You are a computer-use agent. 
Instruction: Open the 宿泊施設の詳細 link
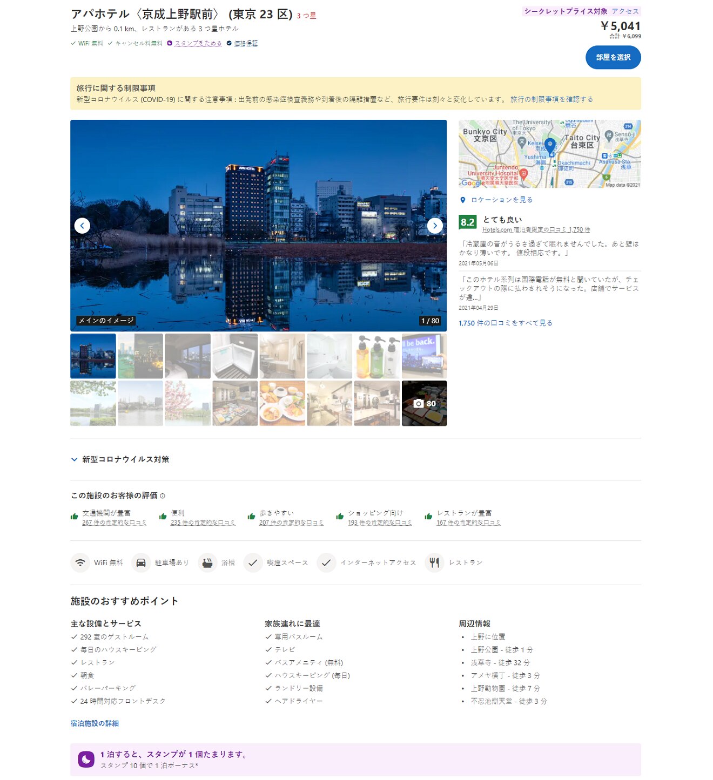click(x=95, y=723)
